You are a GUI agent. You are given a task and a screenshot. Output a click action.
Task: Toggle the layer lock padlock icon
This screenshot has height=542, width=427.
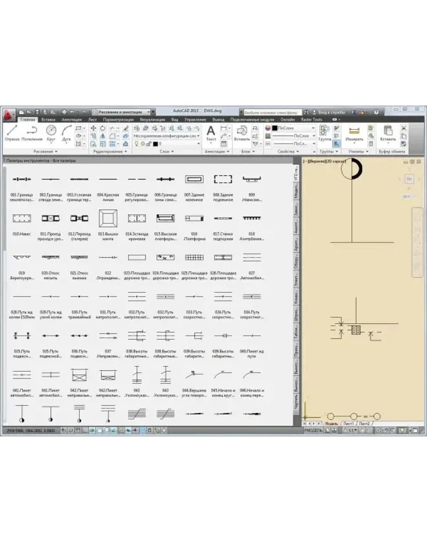coord(148,144)
